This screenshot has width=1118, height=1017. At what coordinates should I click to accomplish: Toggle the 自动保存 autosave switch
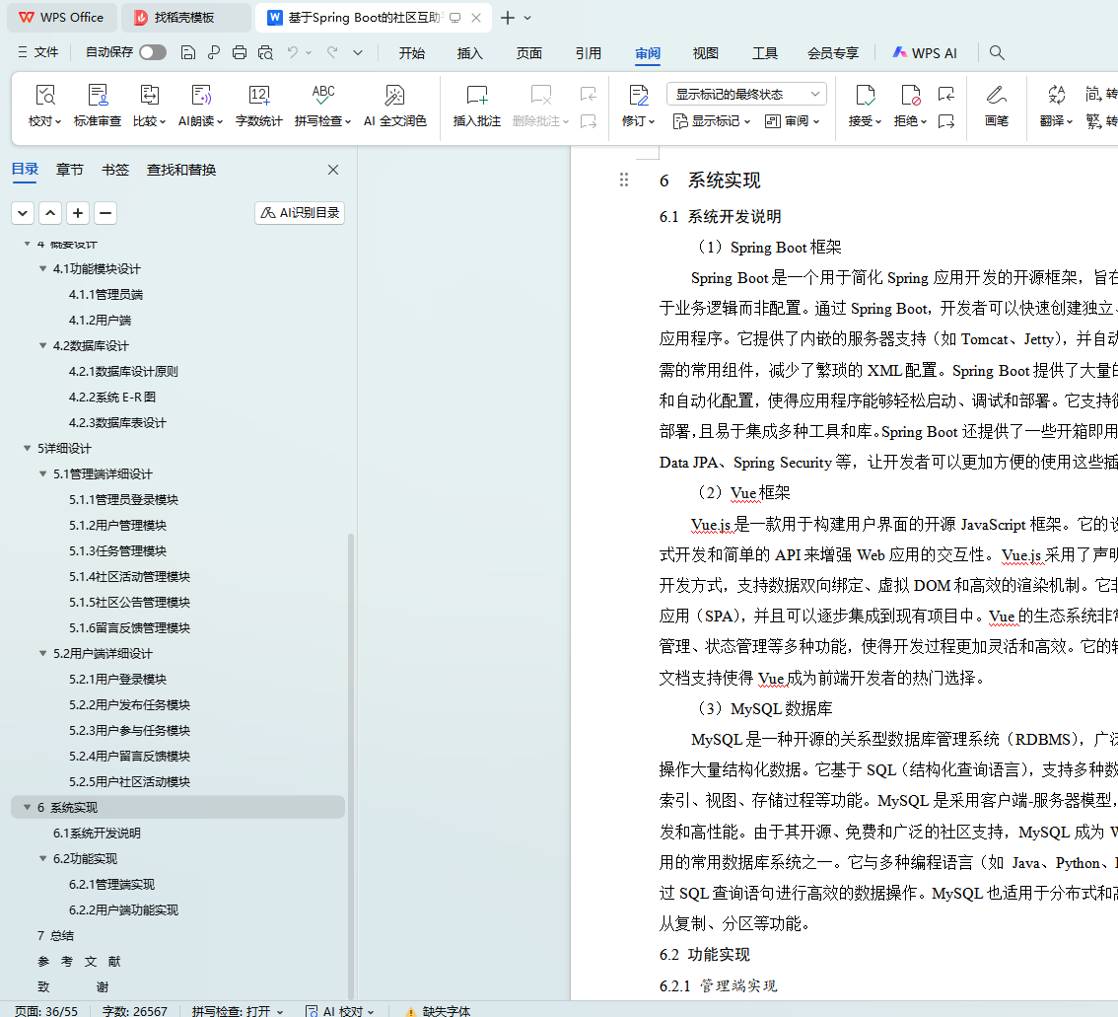153,53
